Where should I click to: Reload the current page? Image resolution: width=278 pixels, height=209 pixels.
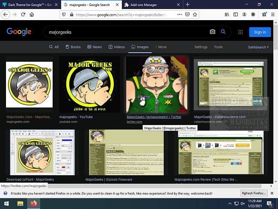(23, 15)
